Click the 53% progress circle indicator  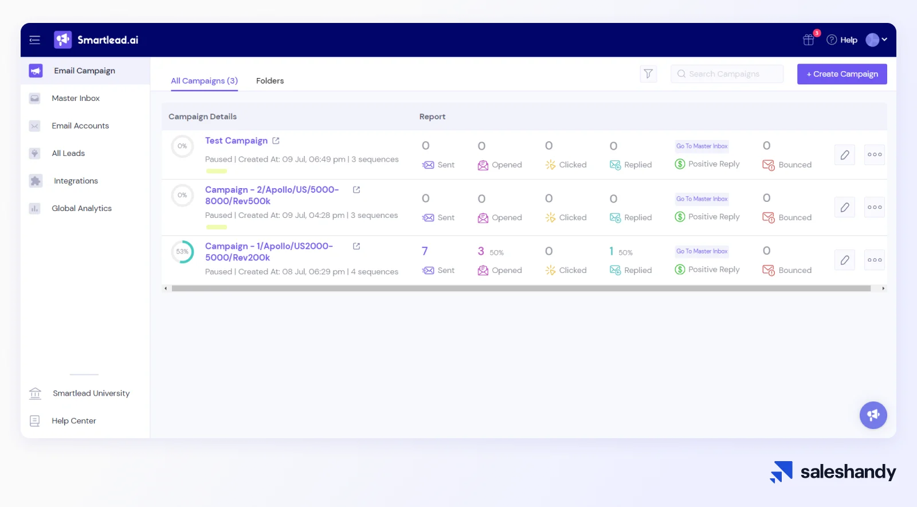click(182, 252)
